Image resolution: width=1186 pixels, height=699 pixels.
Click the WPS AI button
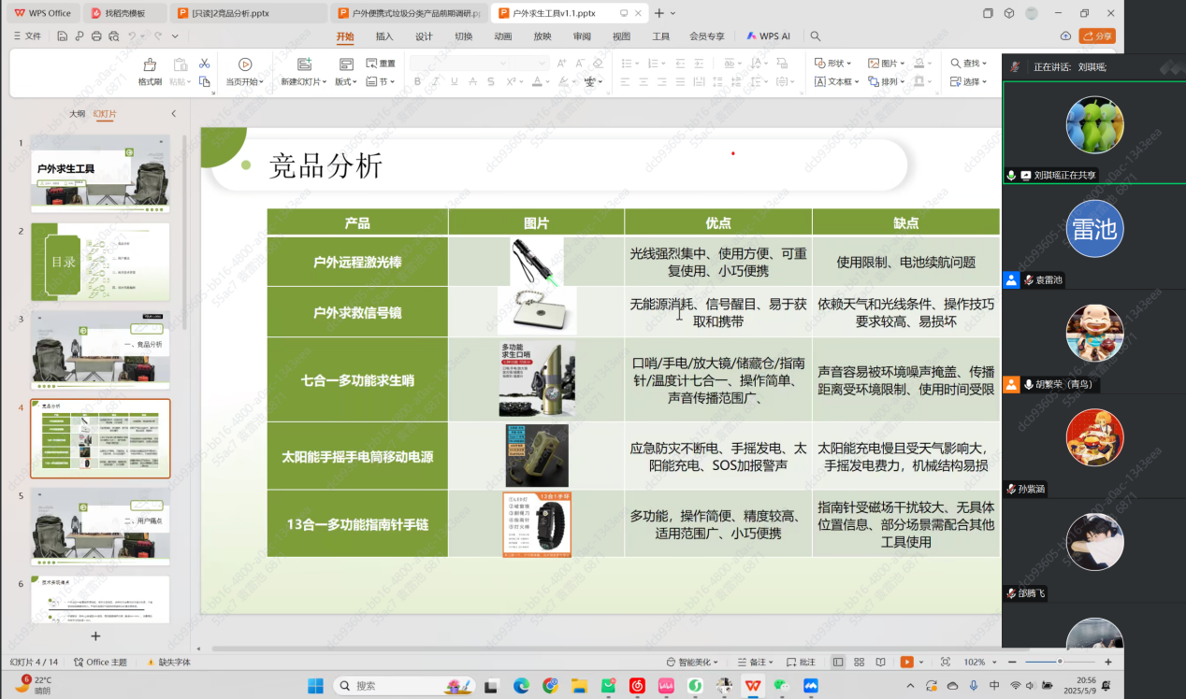click(768, 36)
